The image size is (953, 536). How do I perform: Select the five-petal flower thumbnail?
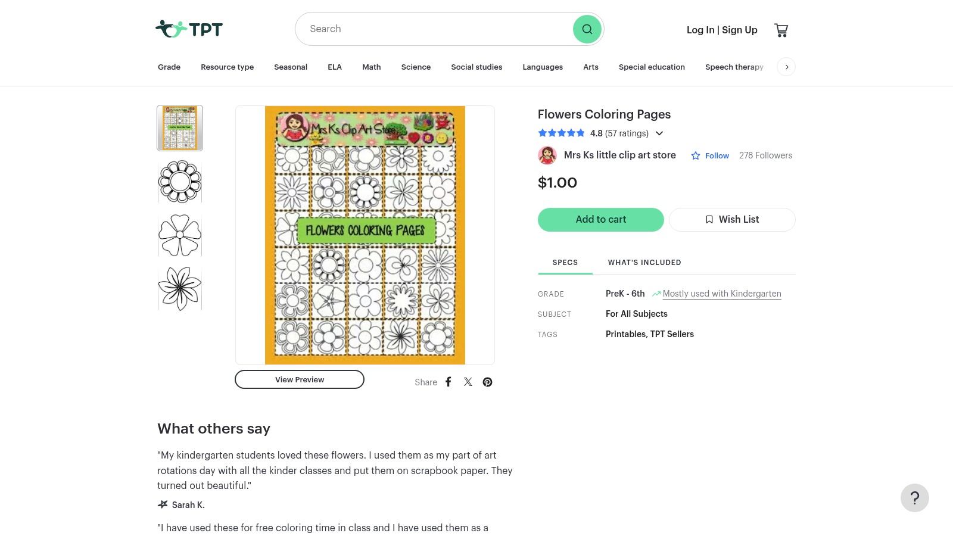180,235
